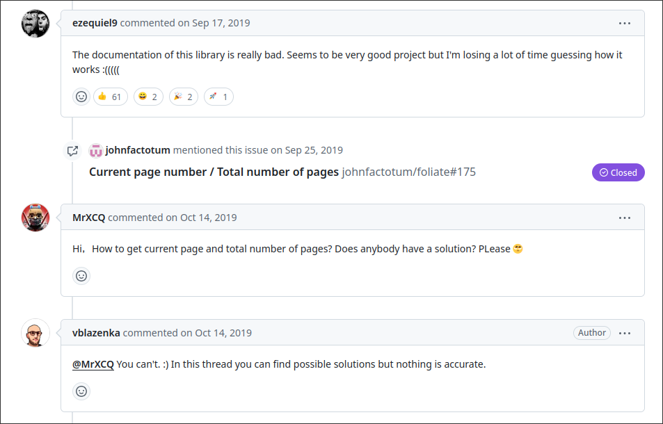The image size is (663, 424).
Task: Toggle thumbs up reaction with 61 votes
Action: [x=111, y=97]
